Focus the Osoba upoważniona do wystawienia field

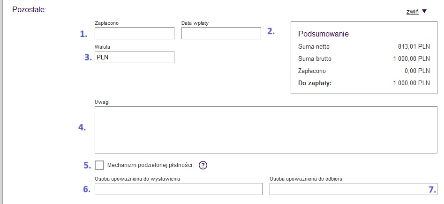pyautogui.click(x=178, y=189)
